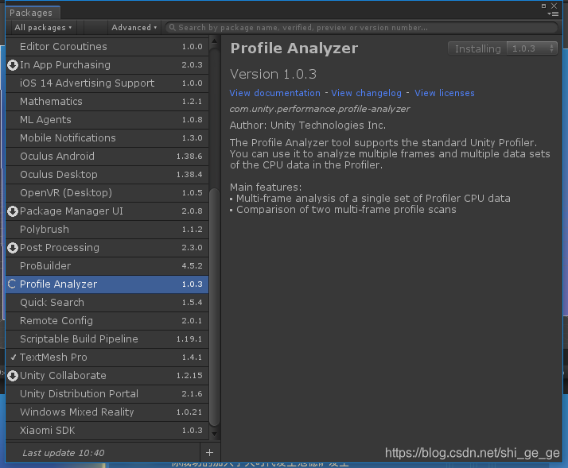The image size is (568, 468).
Task: Click the search magnifier icon
Action: (173, 28)
